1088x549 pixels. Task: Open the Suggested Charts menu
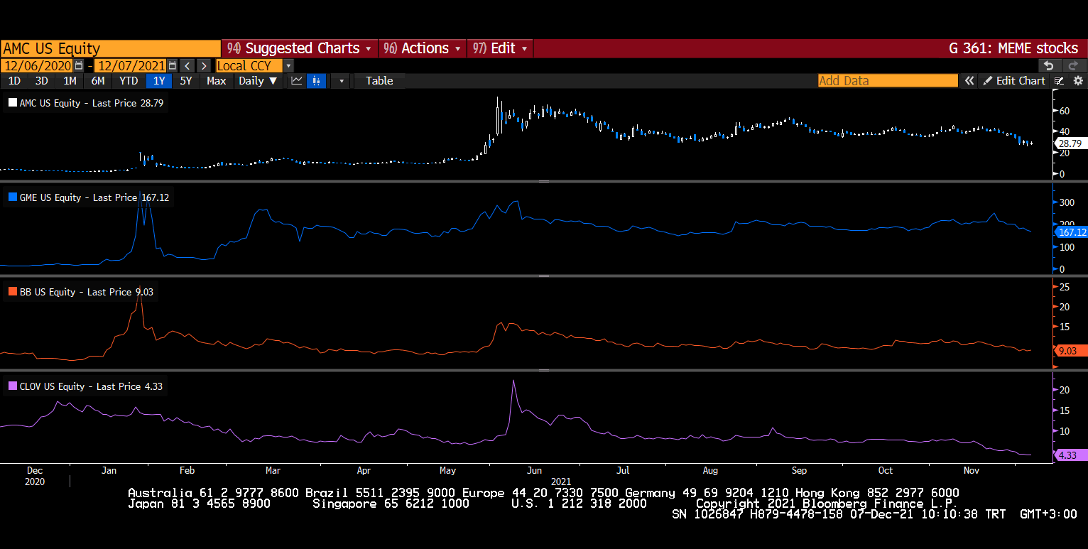point(299,48)
